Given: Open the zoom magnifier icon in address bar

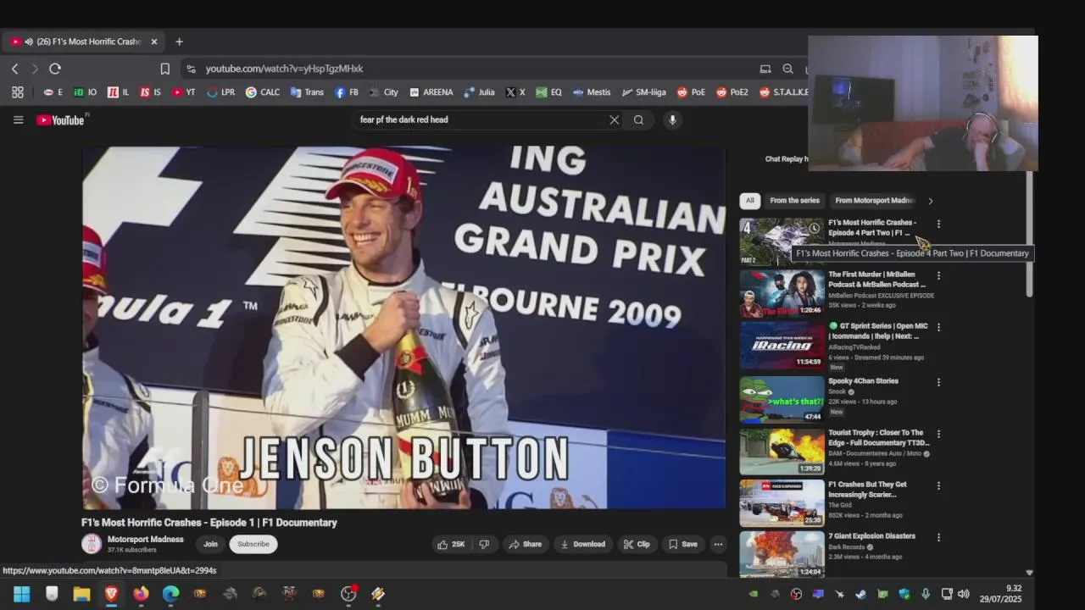Looking at the screenshot, I should click(x=788, y=69).
